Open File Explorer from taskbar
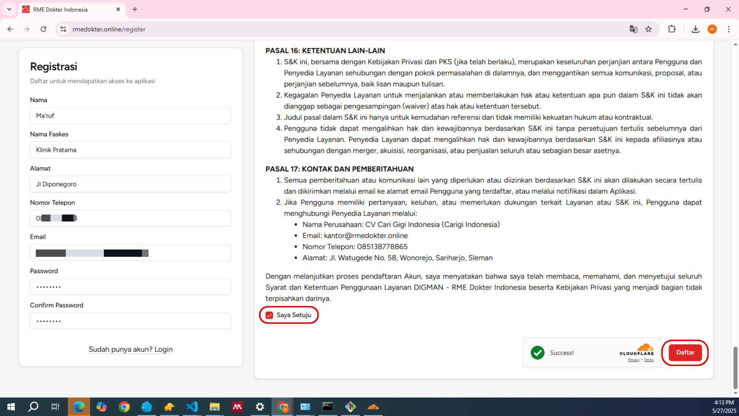Image resolution: width=739 pixels, height=416 pixels. [x=214, y=407]
